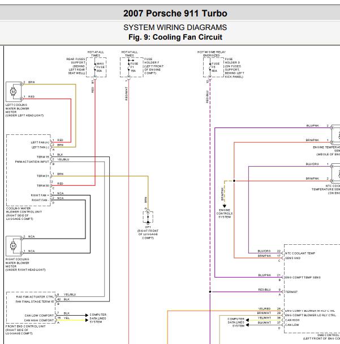
Task: Click 'ENG COMPT BLOWER LO RLY CTRL' label
Action: coord(310,315)
